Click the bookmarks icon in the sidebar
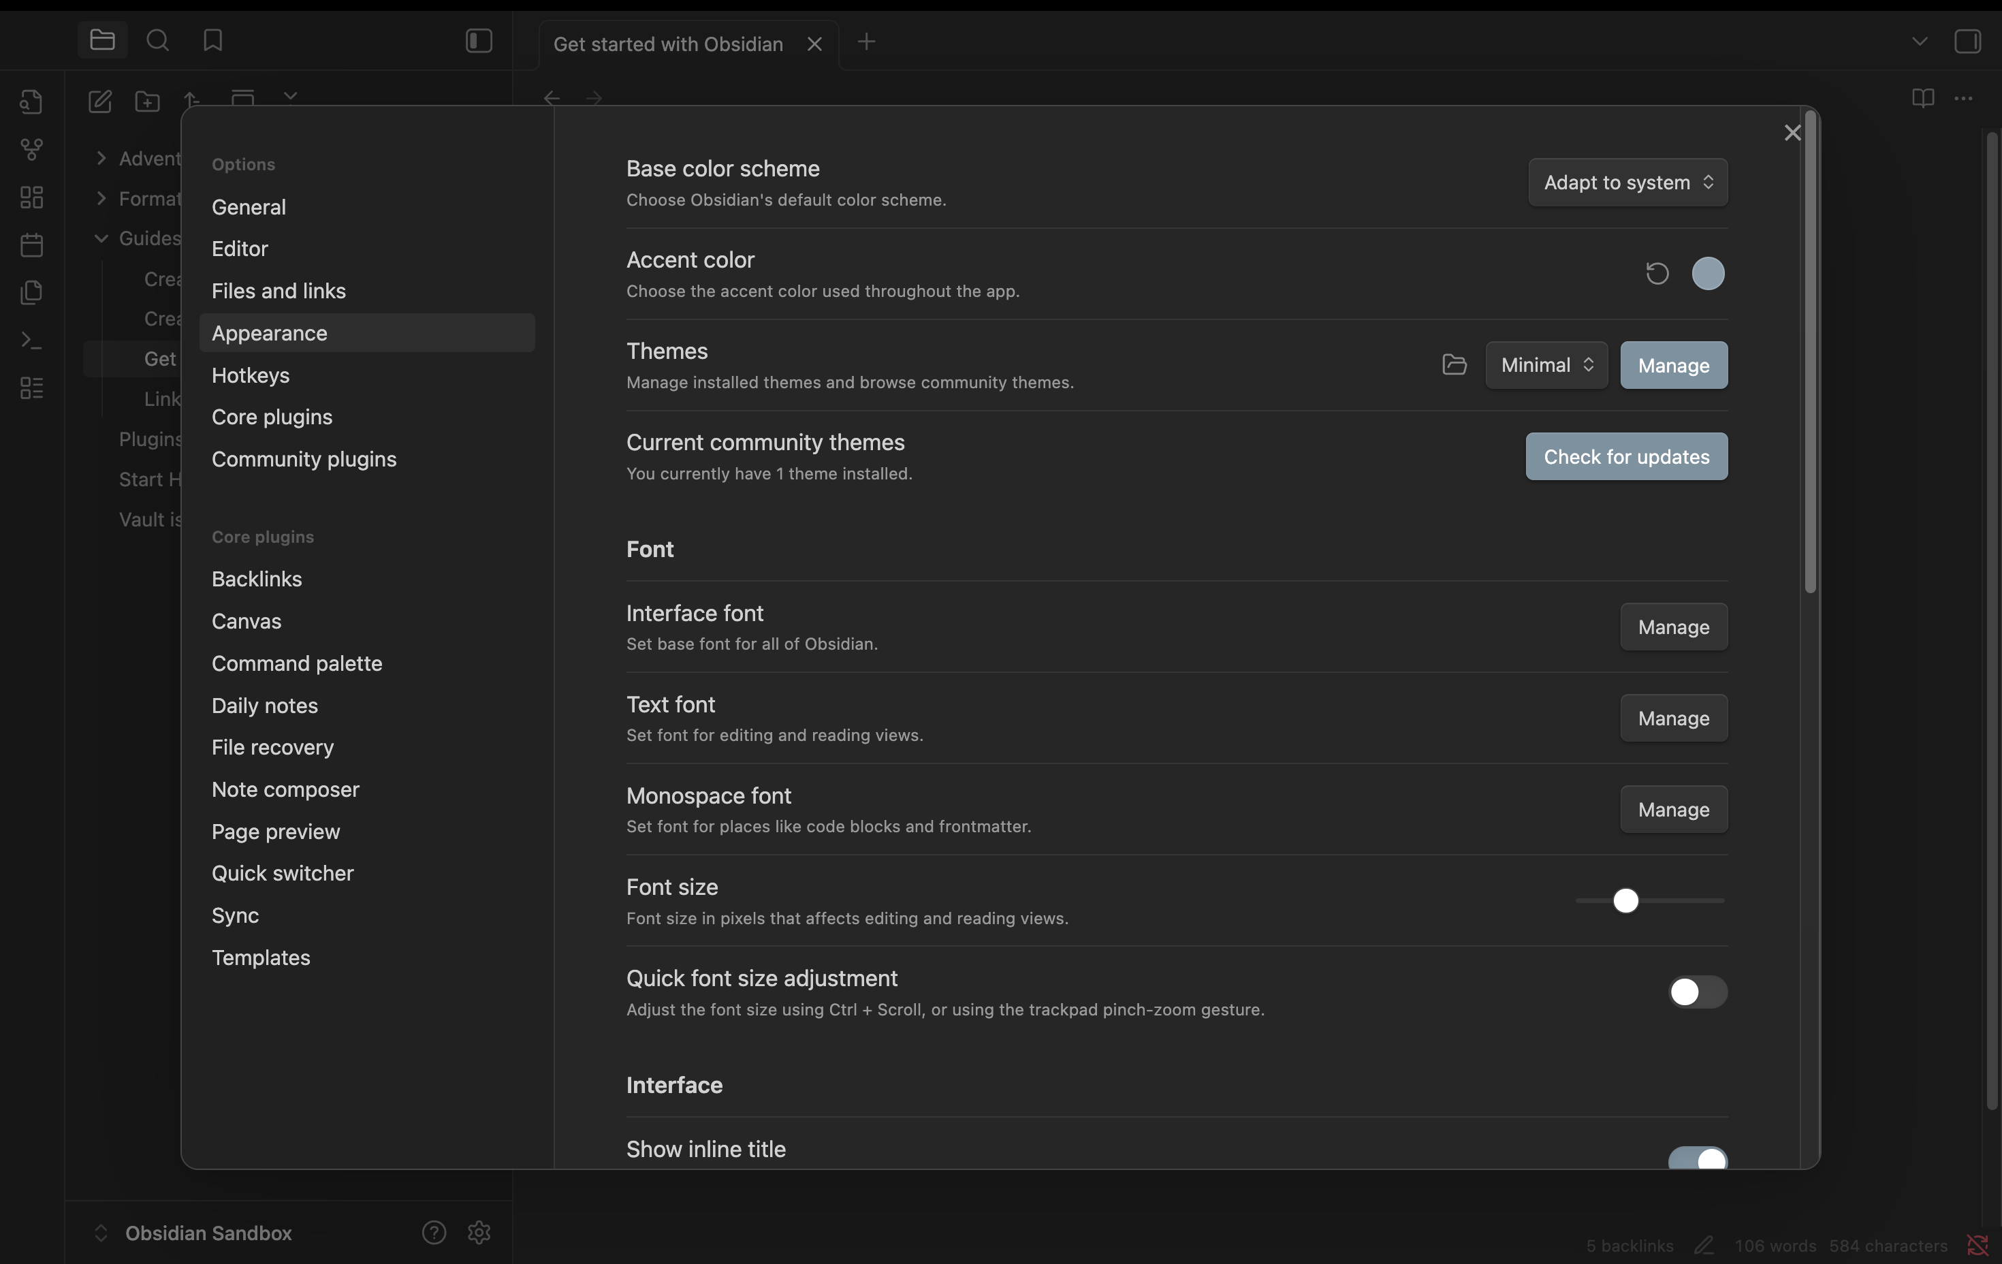The image size is (2002, 1264). 213,41
